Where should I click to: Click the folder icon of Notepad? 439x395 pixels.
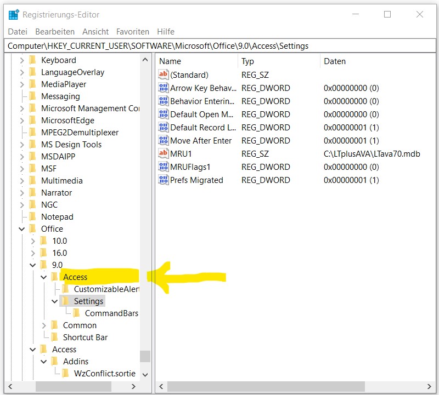point(33,216)
